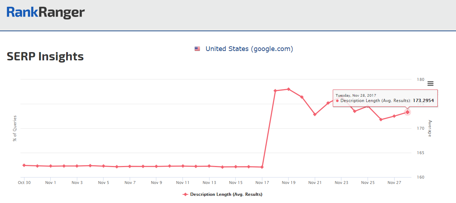Select the Nov 27 data point
The width and height of the screenshot is (456, 203).
point(394,116)
